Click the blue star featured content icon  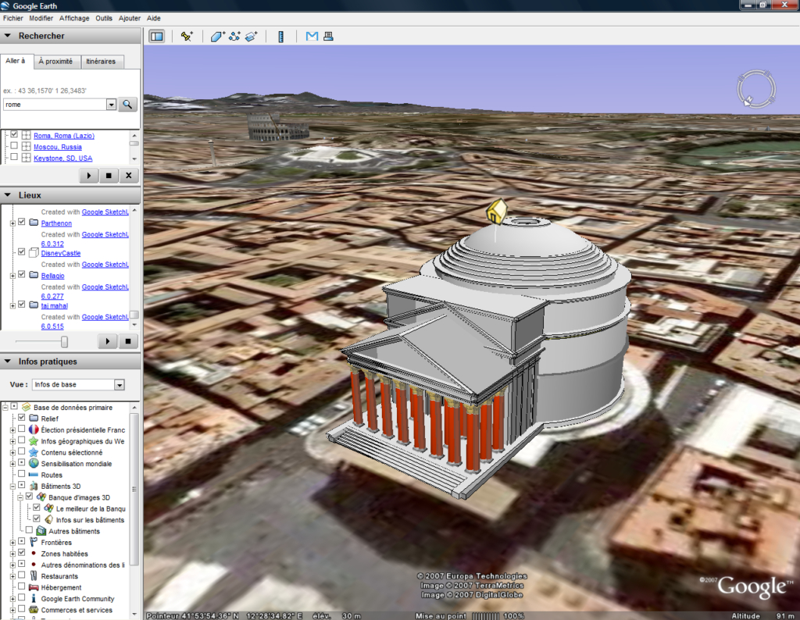point(34,452)
